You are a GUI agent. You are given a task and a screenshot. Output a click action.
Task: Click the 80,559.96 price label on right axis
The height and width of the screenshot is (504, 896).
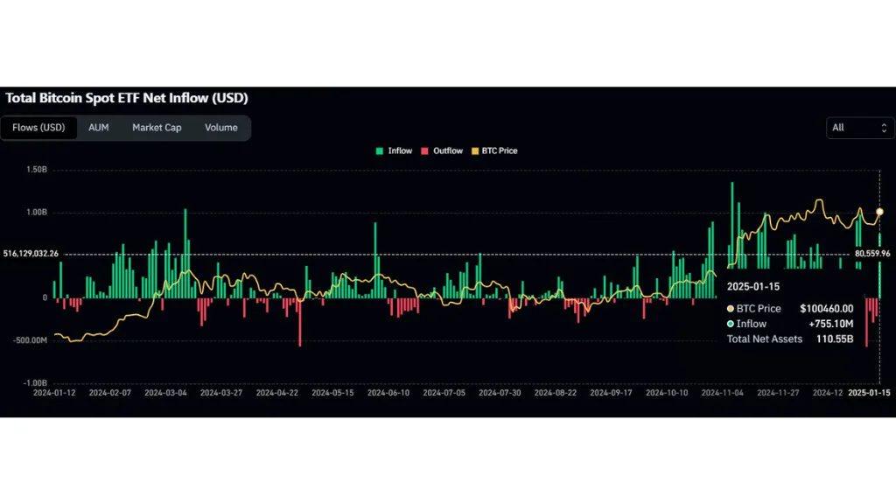click(x=872, y=254)
